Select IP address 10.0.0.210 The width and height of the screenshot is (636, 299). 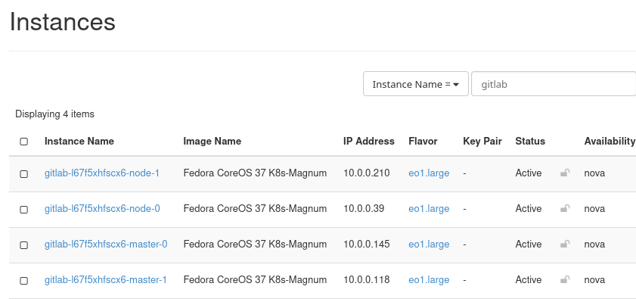(367, 173)
